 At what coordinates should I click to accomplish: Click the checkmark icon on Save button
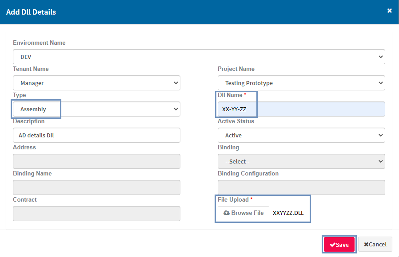[x=332, y=245]
